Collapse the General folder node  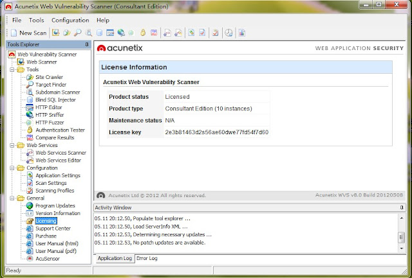coord(12,198)
